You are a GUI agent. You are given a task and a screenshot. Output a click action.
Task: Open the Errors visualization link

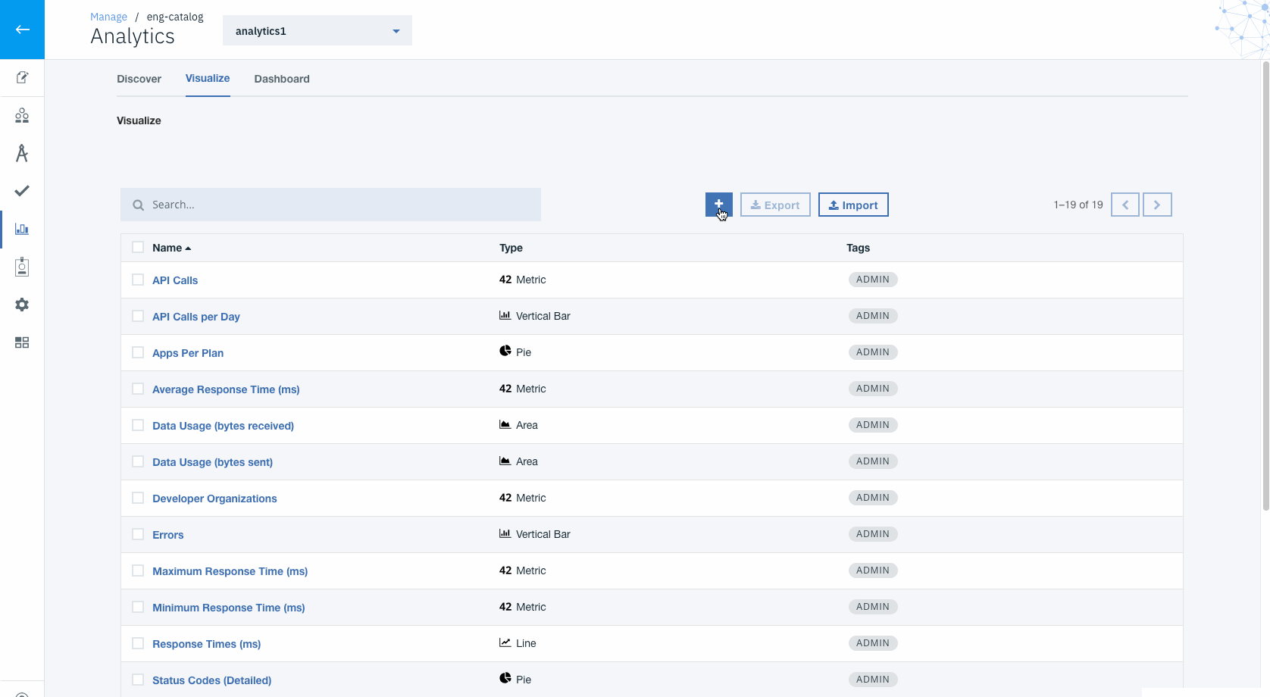[167, 535]
